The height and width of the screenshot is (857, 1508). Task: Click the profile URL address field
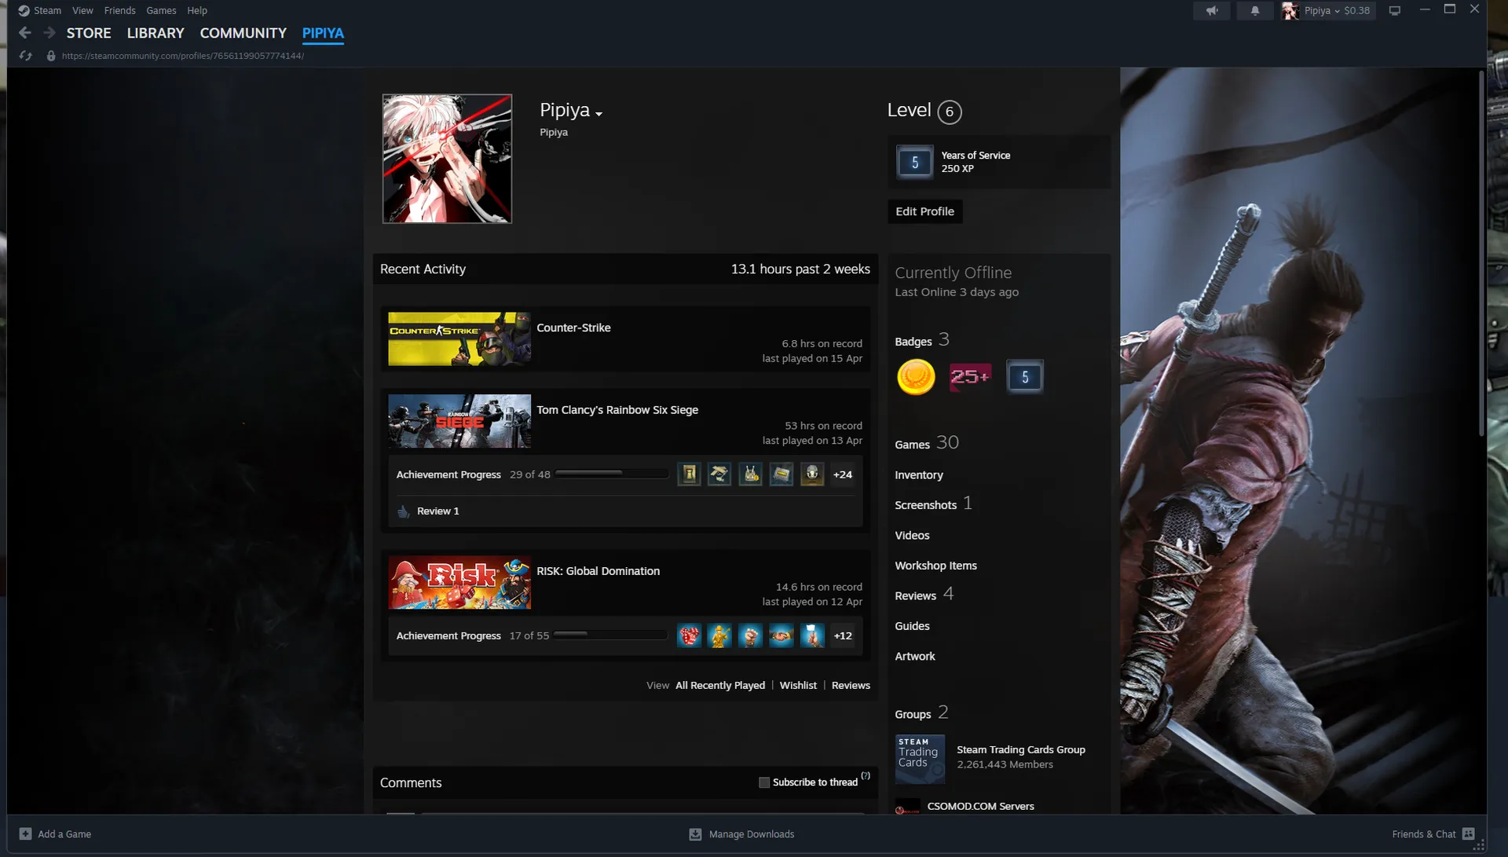tap(183, 56)
